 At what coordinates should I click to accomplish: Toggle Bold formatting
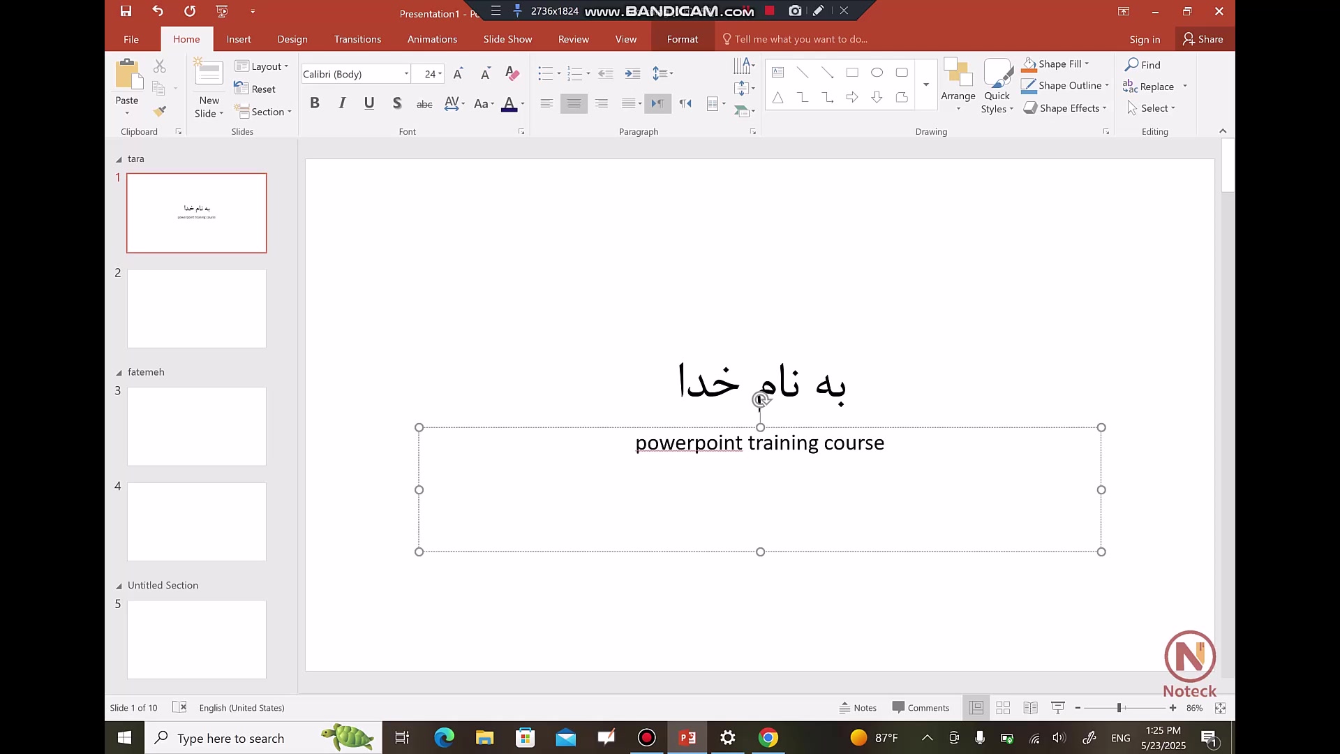point(315,103)
